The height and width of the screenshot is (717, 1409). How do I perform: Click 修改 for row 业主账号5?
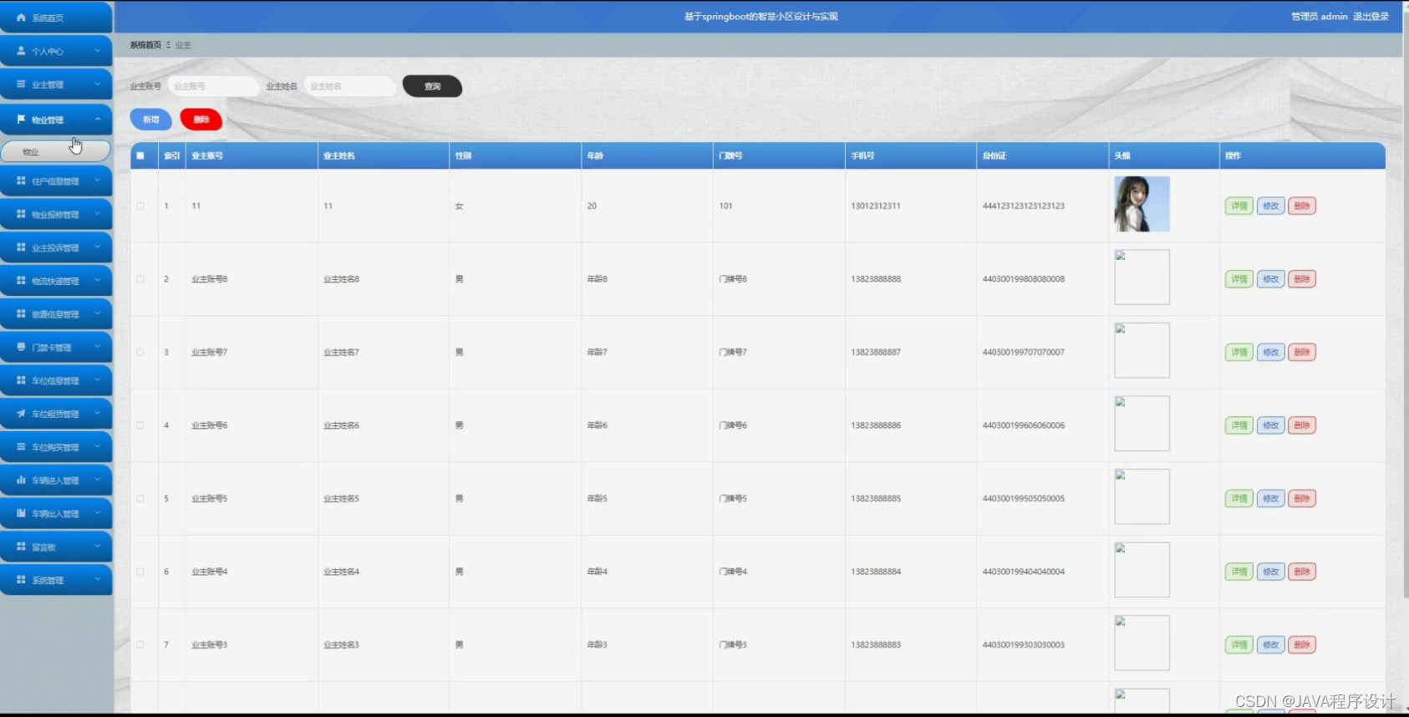pos(1270,498)
